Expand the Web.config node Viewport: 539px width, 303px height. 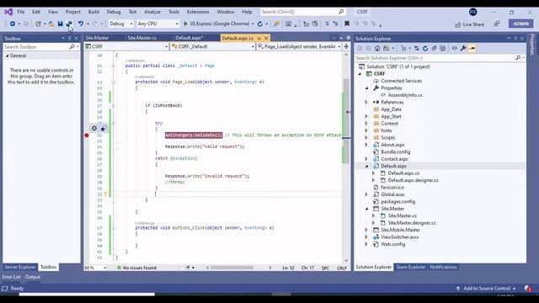(366, 244)
